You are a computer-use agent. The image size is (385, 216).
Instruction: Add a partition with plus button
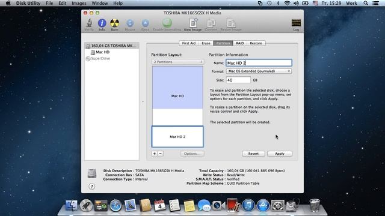click(x=155, y=154)
